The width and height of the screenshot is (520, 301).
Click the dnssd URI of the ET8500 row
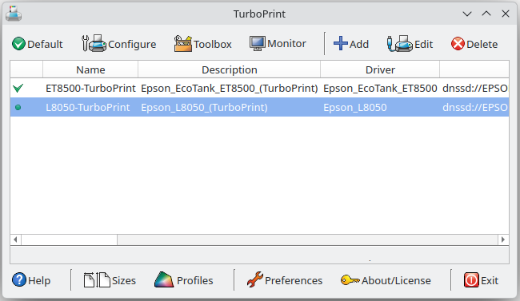click(x=475, y=88)
